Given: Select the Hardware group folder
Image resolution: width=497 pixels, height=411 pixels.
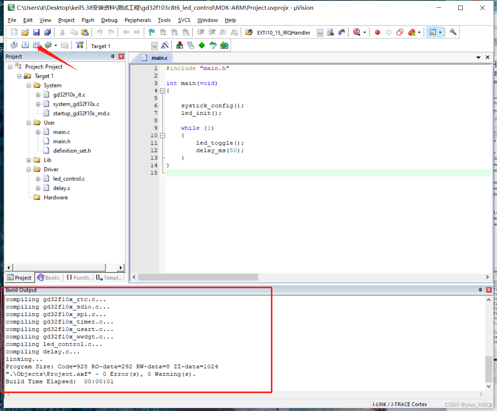Looking at the screenshot, I should [56, 197].
